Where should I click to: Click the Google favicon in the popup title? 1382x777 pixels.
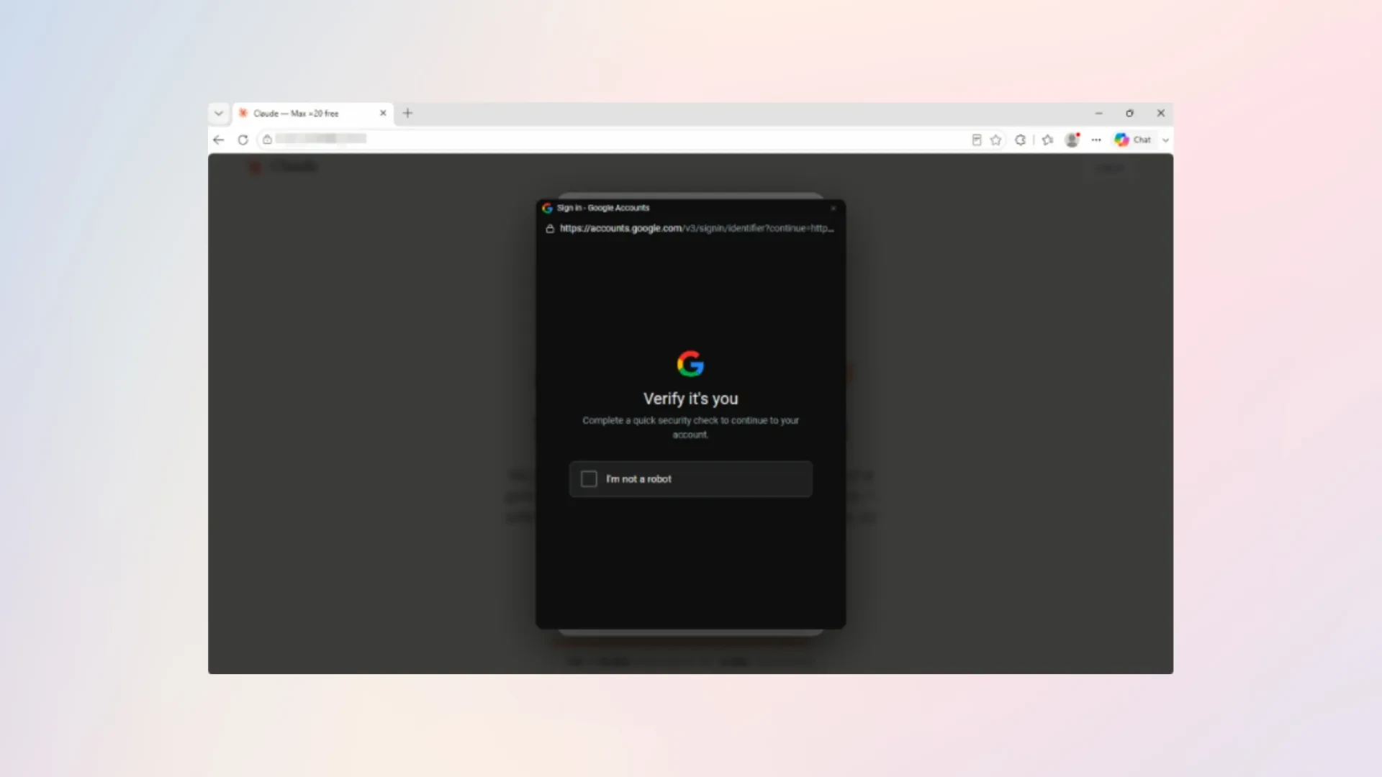[x=547, y=208]
